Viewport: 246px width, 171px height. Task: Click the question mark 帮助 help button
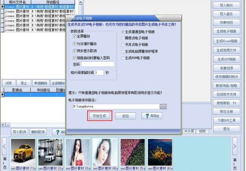click(x=152, y=116)
